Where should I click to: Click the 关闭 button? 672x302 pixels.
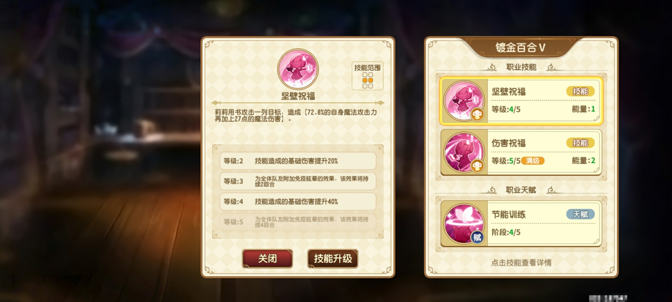pos(267,258)
